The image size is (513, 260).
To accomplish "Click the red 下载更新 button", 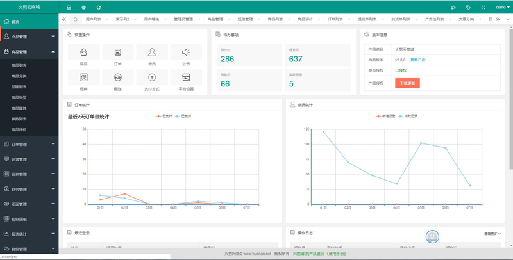I will coord(407,83).
